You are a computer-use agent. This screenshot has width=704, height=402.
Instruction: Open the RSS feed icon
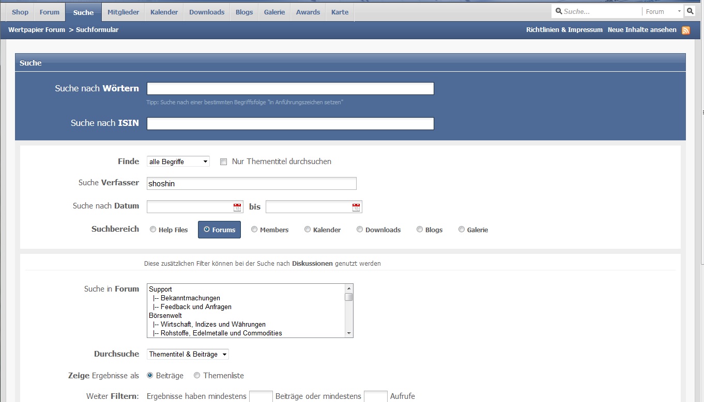click(686, 30)
